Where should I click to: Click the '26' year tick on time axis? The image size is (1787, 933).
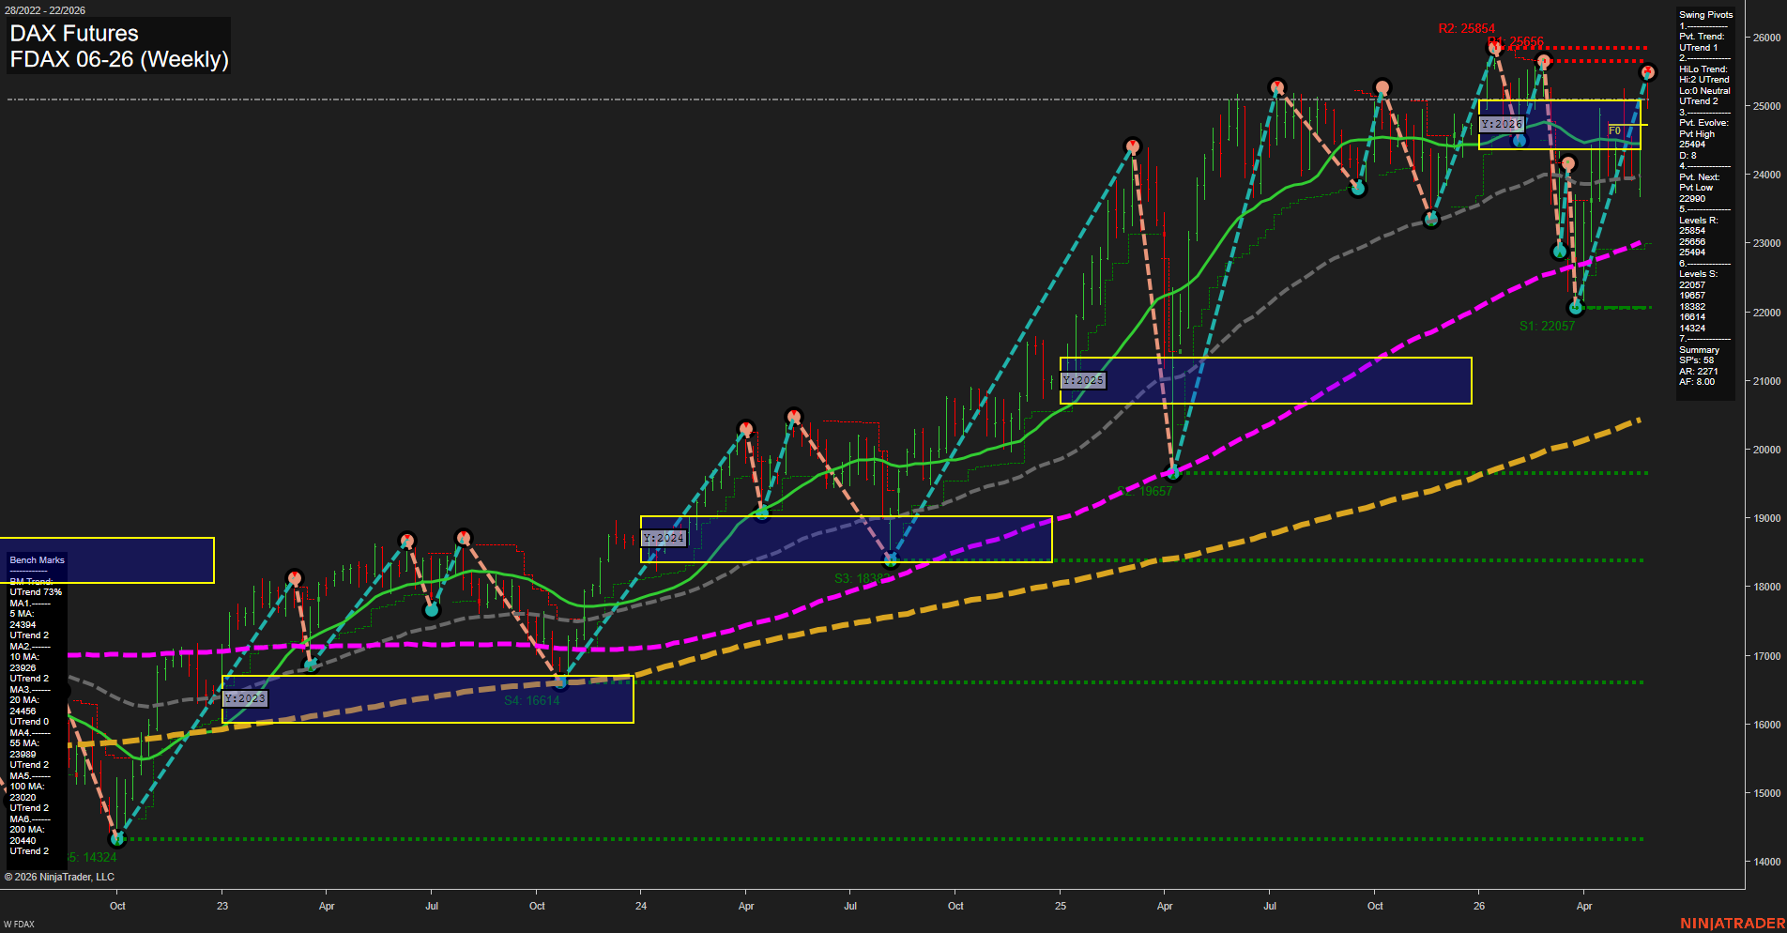point(1479,906)
